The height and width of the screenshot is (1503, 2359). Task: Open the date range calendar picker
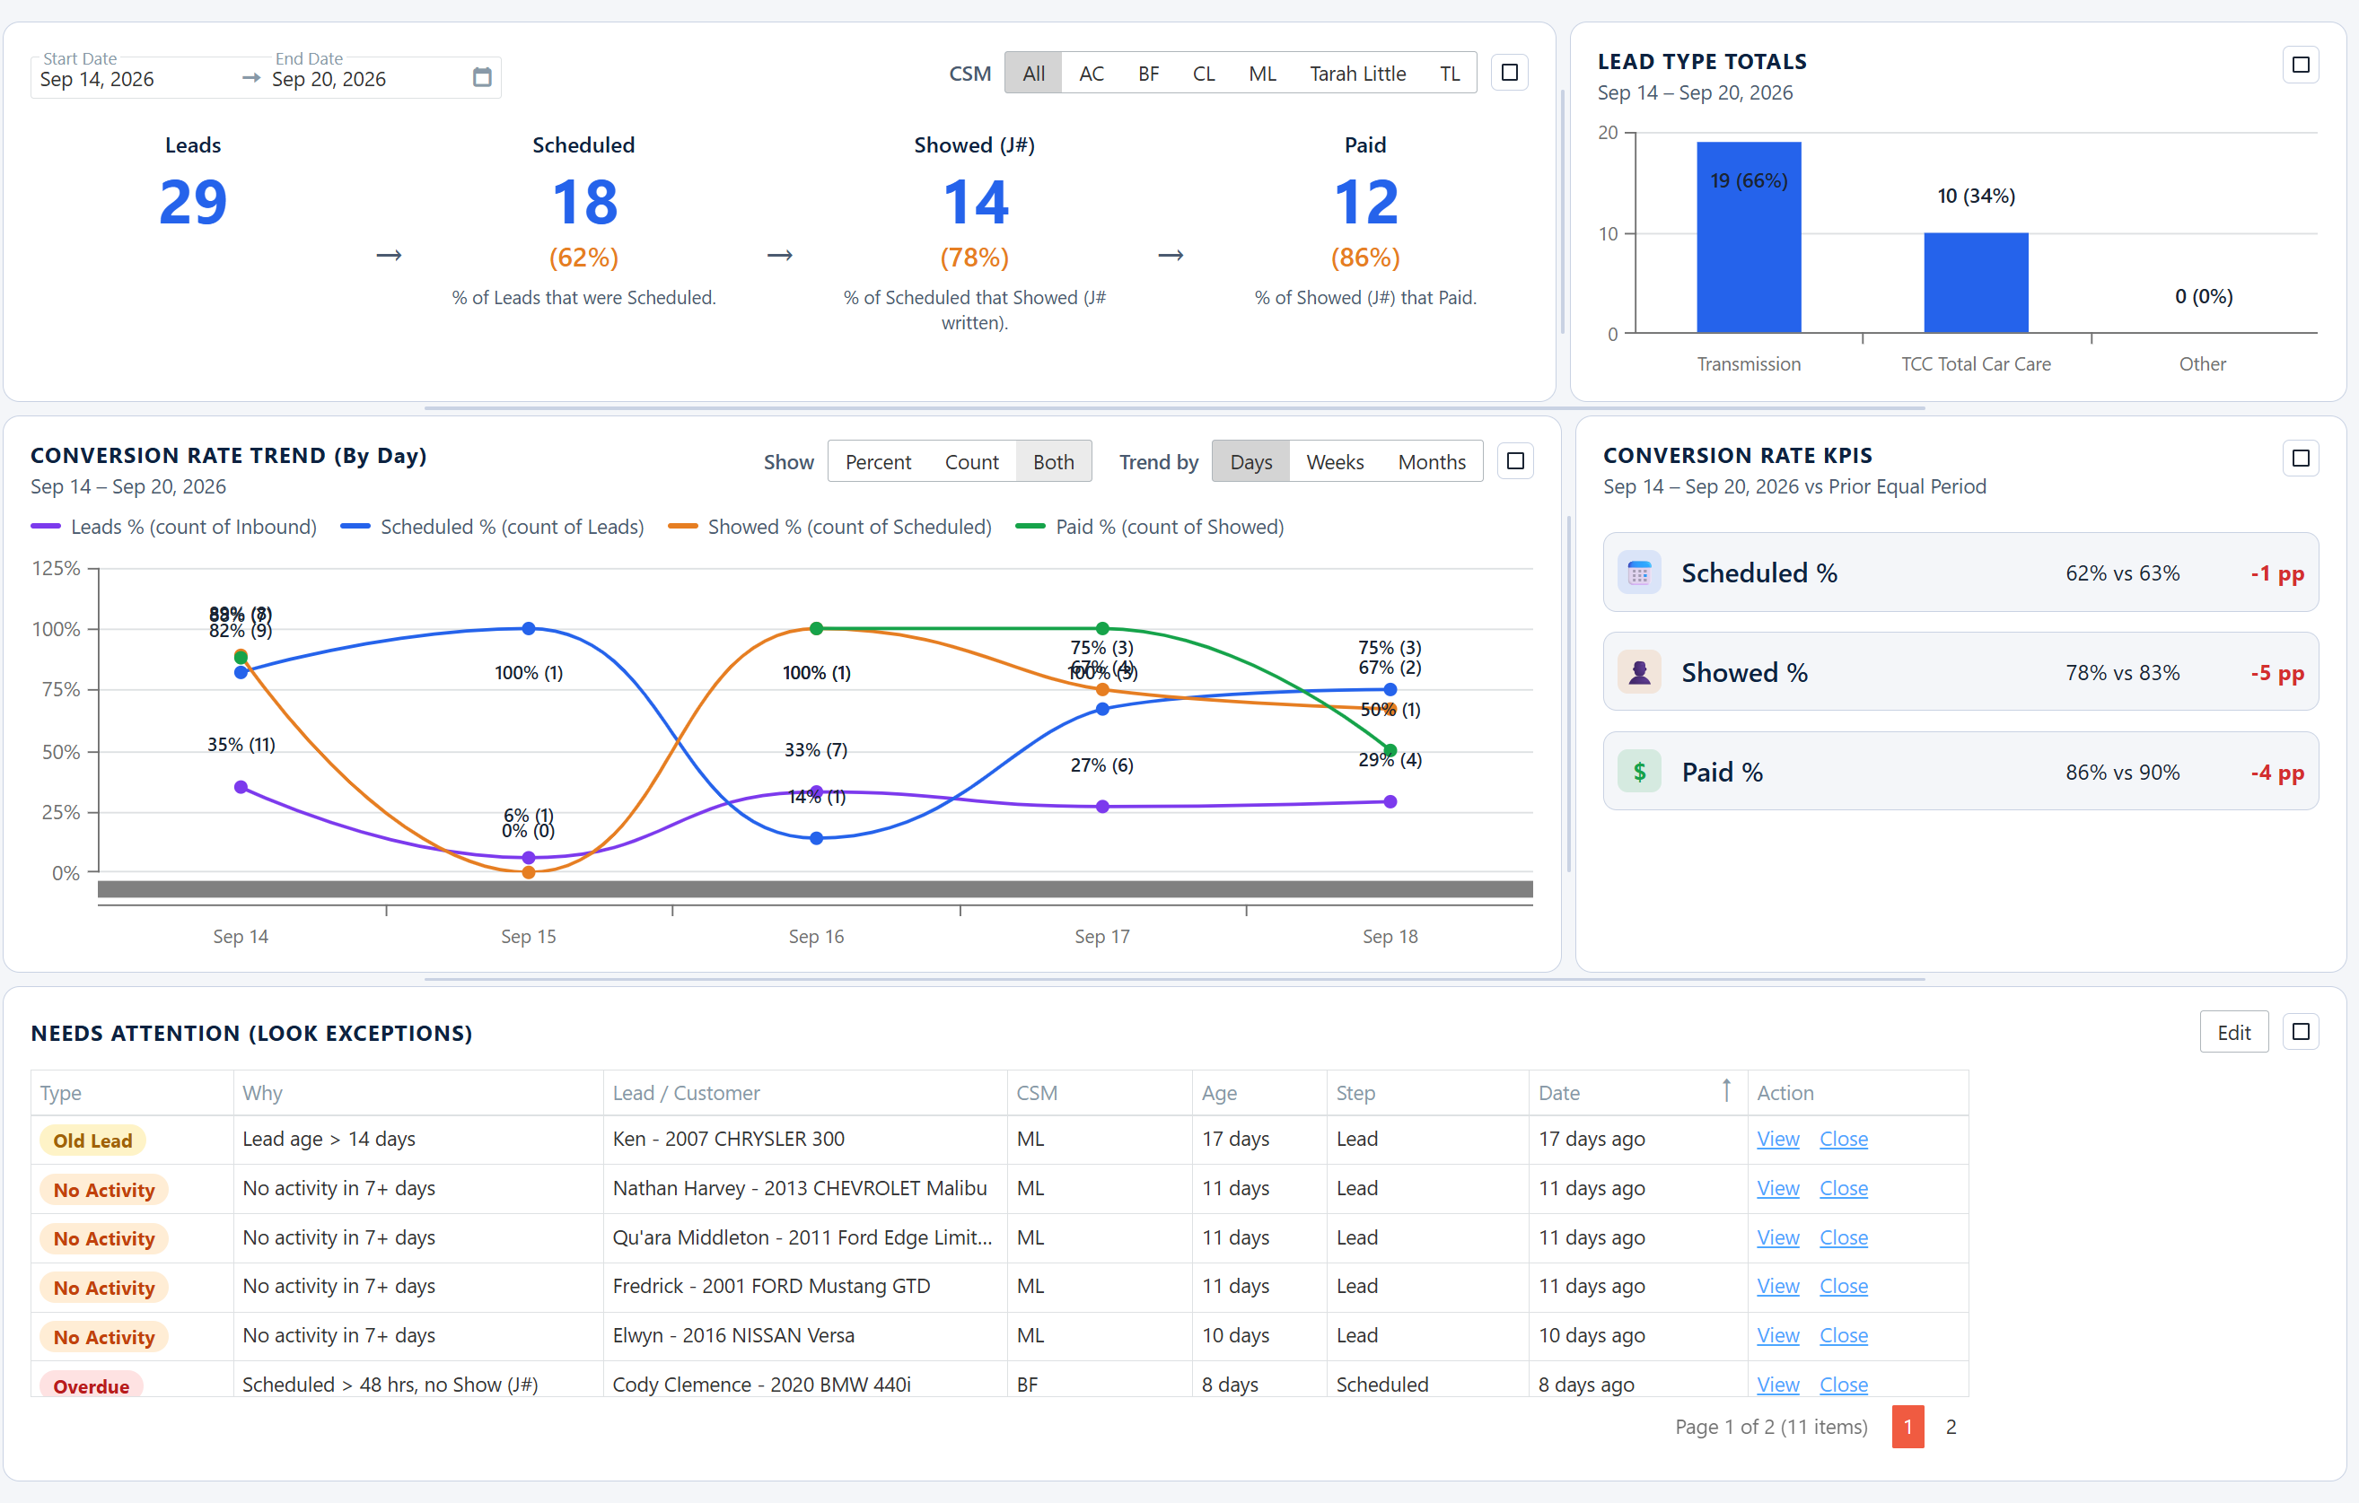pos(482,77)
